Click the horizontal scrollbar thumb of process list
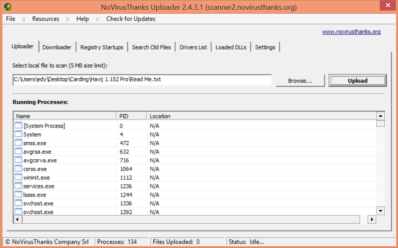 191,219
